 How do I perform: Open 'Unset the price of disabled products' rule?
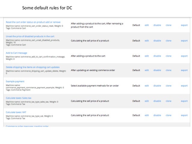click(30, 36)
